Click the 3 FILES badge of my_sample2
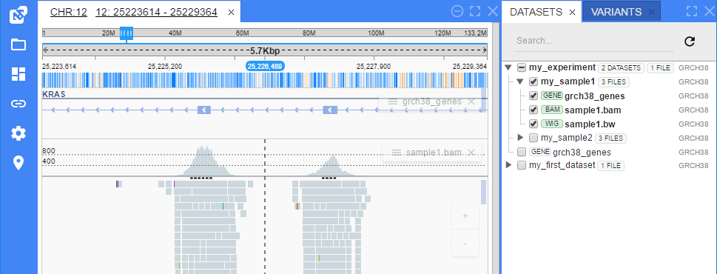 pos(611,138)
